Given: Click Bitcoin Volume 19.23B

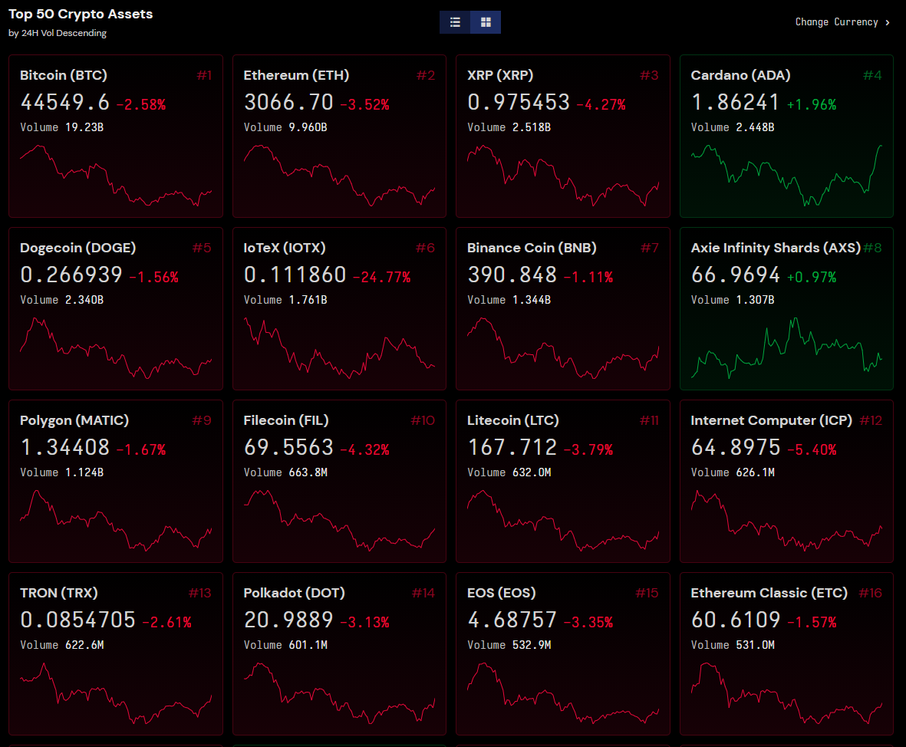Looking at the screenshot, I should [x=62, y=127].
